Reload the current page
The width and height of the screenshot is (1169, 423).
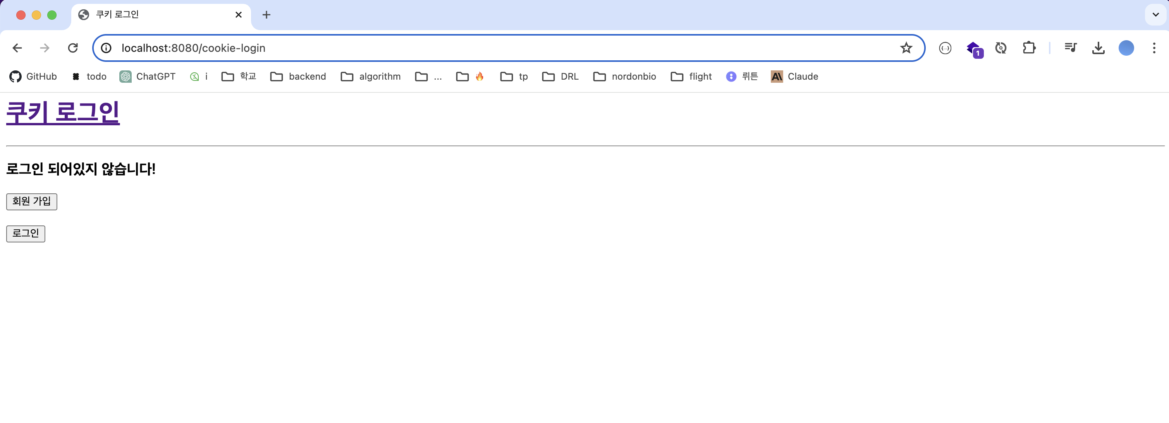[72, 48]
